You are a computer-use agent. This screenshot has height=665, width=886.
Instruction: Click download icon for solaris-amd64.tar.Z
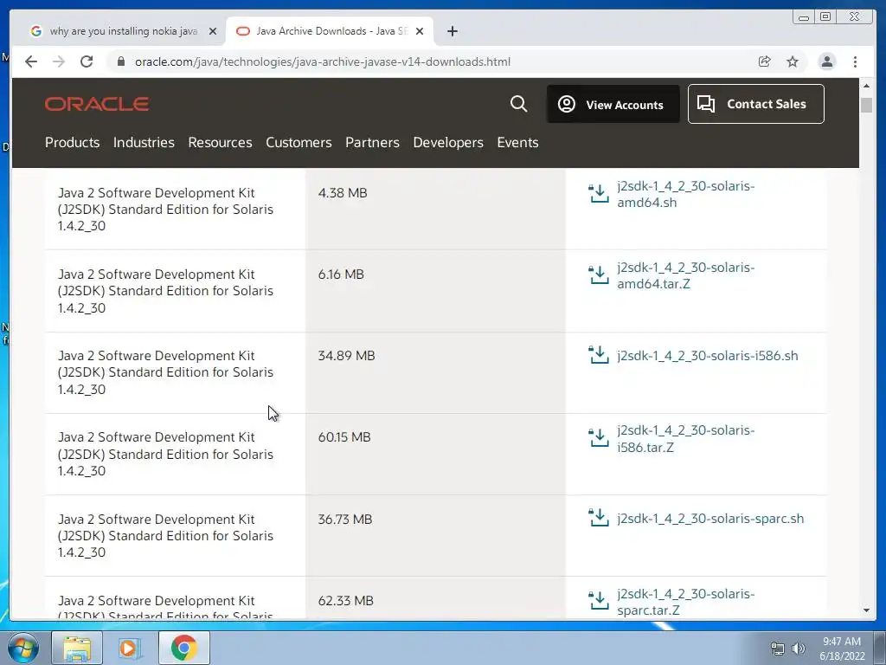click(599, 274)
